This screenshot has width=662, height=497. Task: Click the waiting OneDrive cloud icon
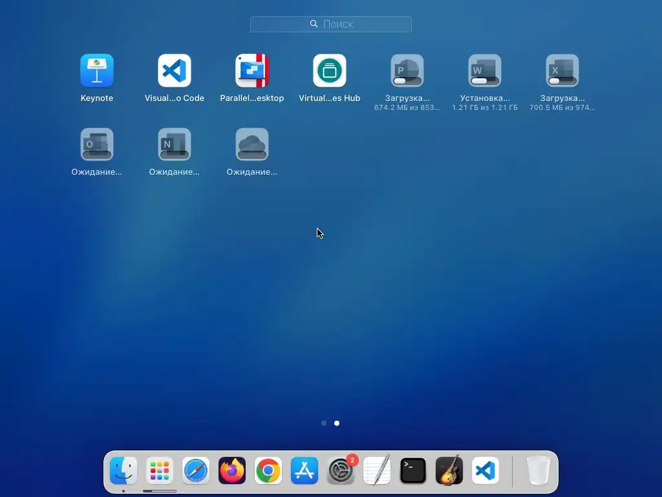coord(252,144)
